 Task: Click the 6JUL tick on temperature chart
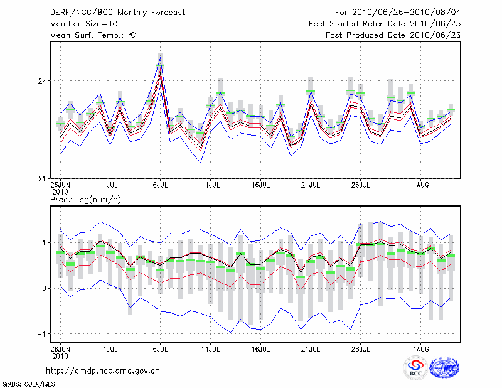[x=160, y=185]
